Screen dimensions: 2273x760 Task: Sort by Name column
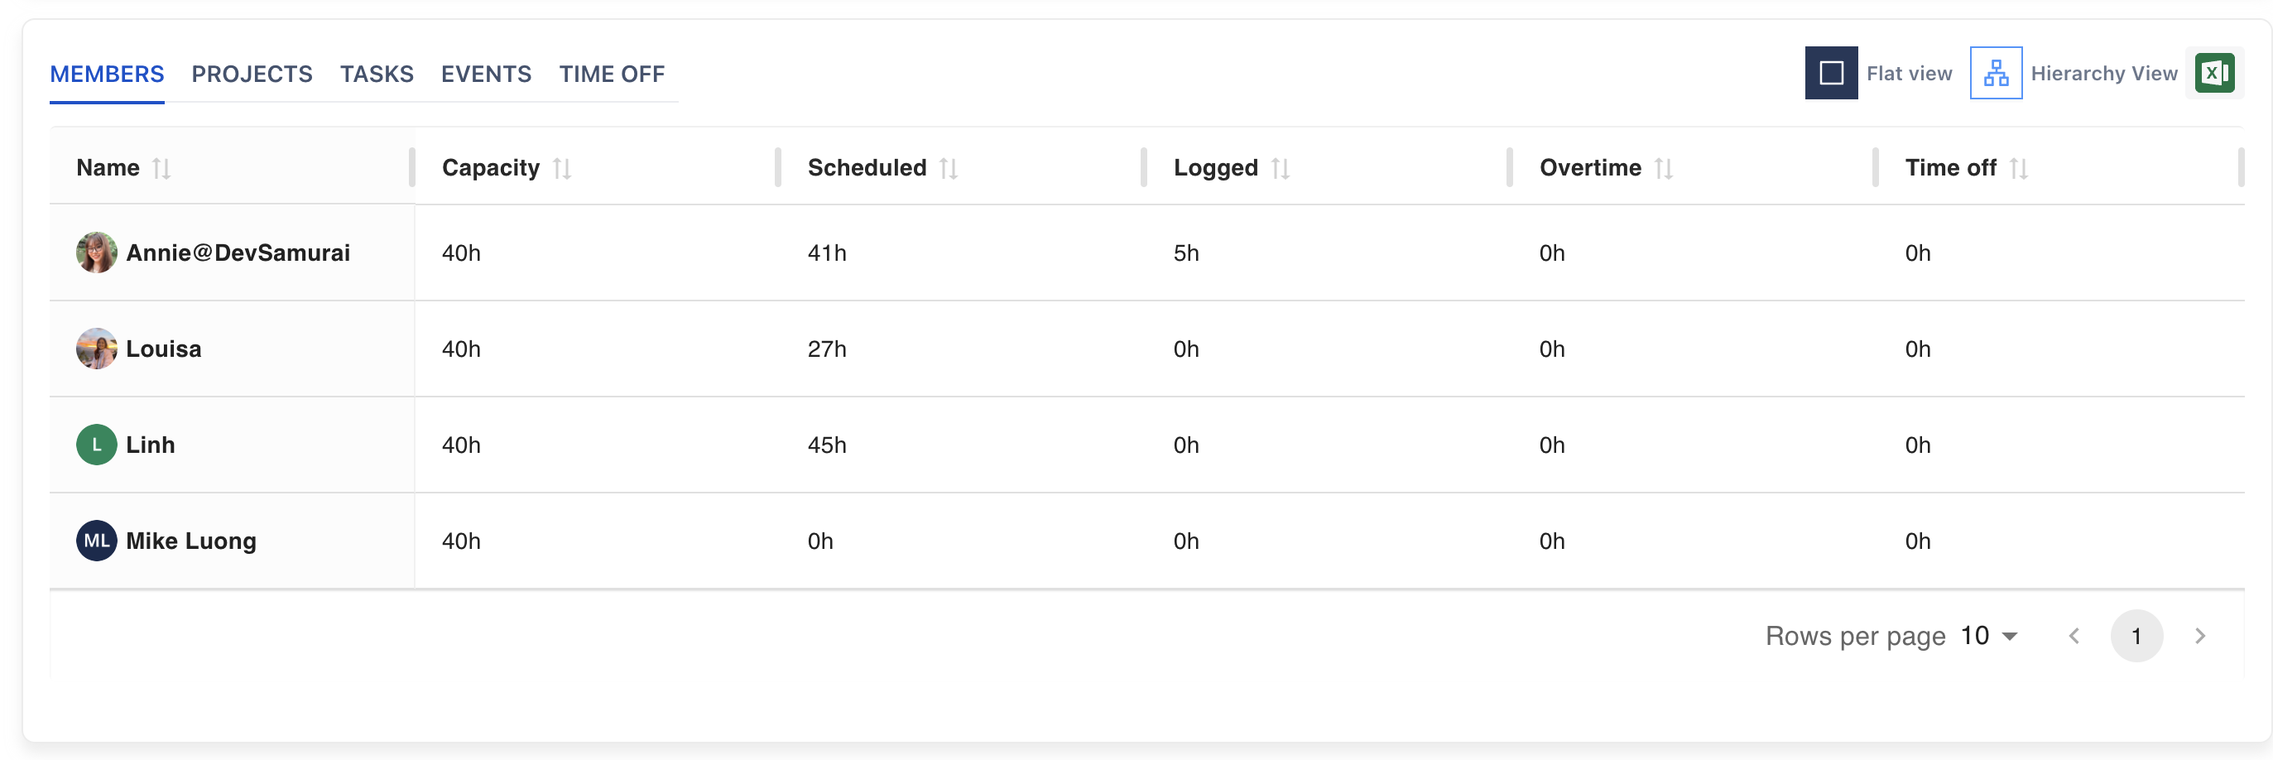point(161,168)
